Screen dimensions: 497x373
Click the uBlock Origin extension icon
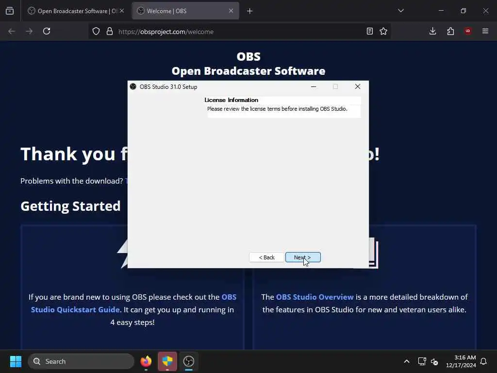[x=468, y=32]
